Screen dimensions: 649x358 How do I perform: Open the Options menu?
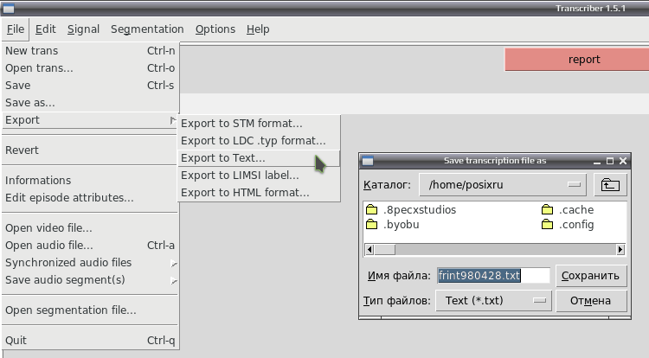[x=215, y=29]
